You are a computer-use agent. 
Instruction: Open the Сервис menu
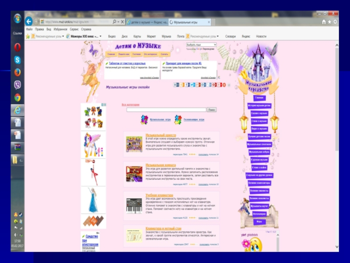click(x=74, y=29)
